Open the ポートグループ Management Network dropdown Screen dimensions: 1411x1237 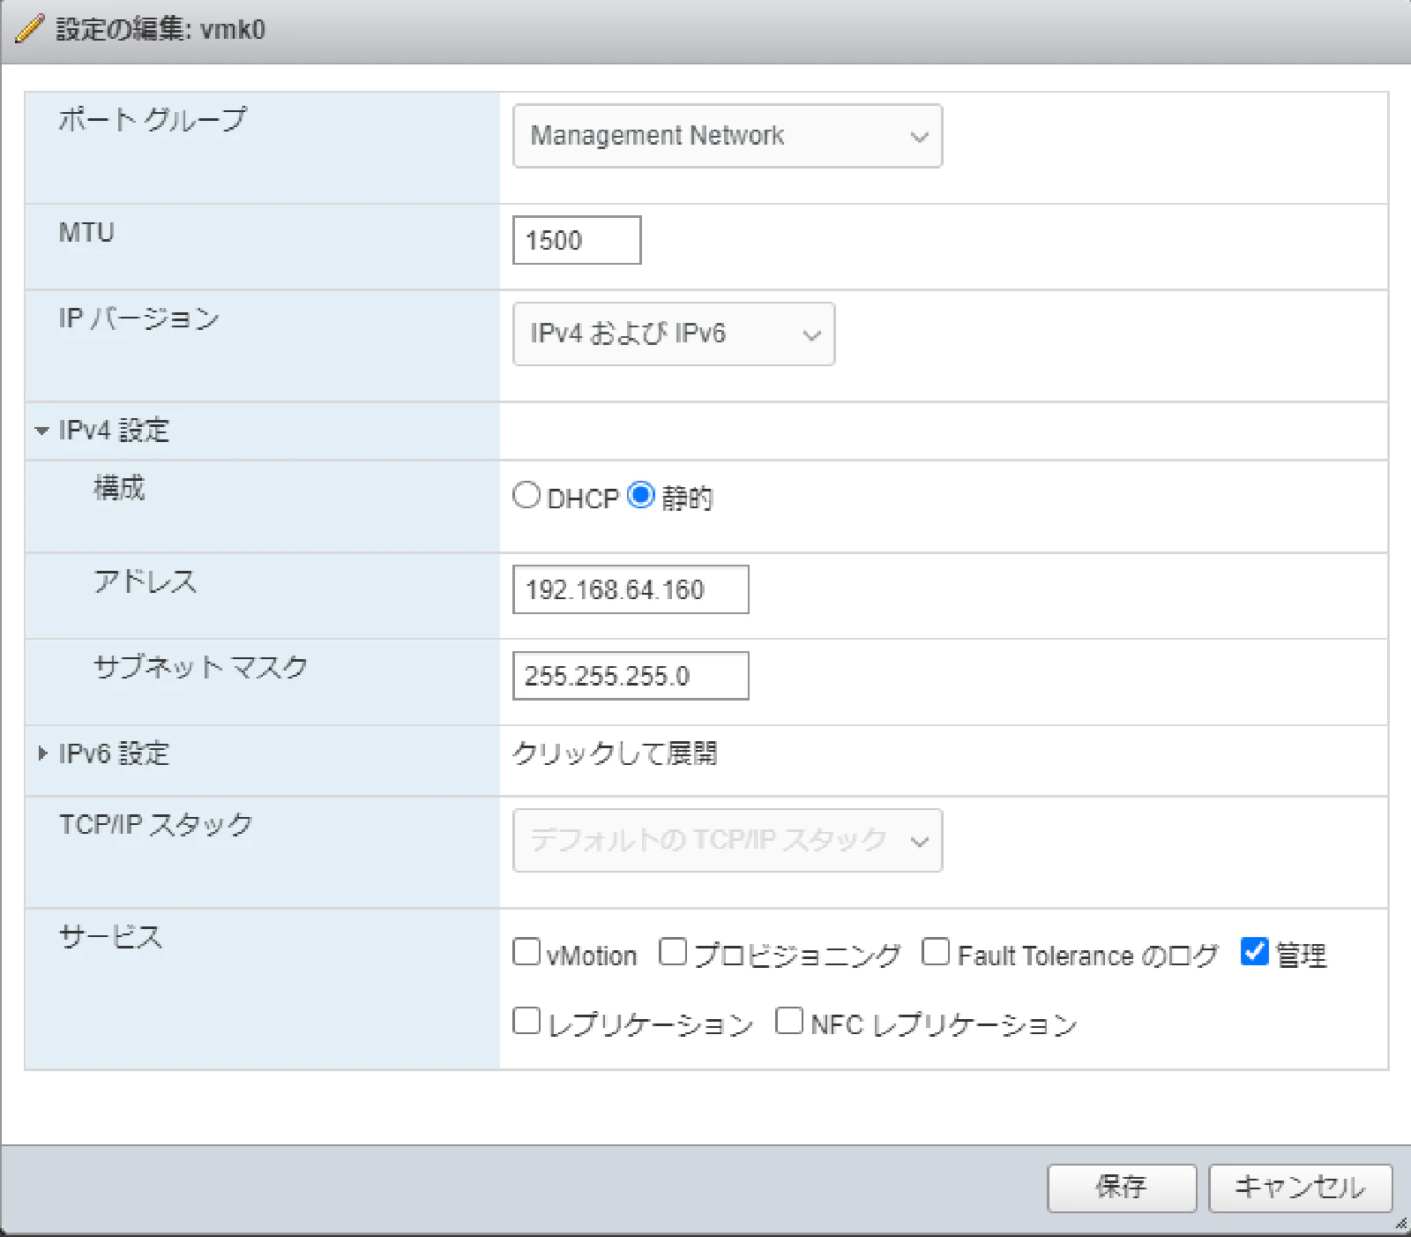coord(727,136)
